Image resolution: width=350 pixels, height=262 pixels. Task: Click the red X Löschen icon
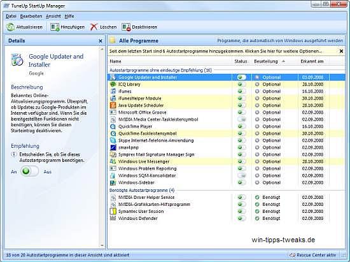[x=94, y=27]
